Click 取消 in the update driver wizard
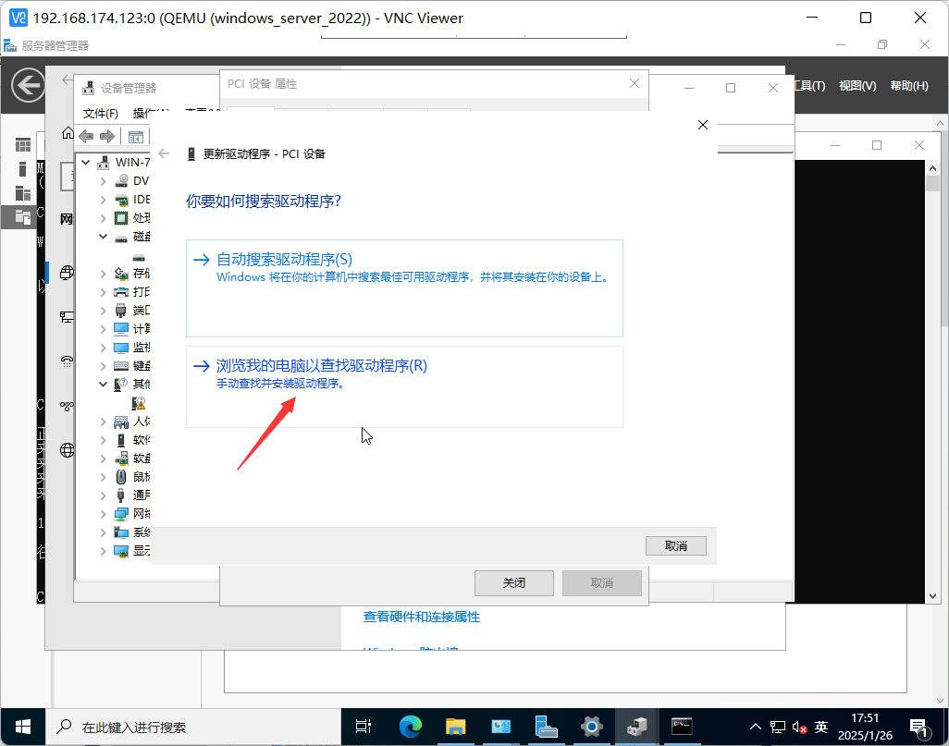Screen dimensions: 949x746 [x=675, y=545]
